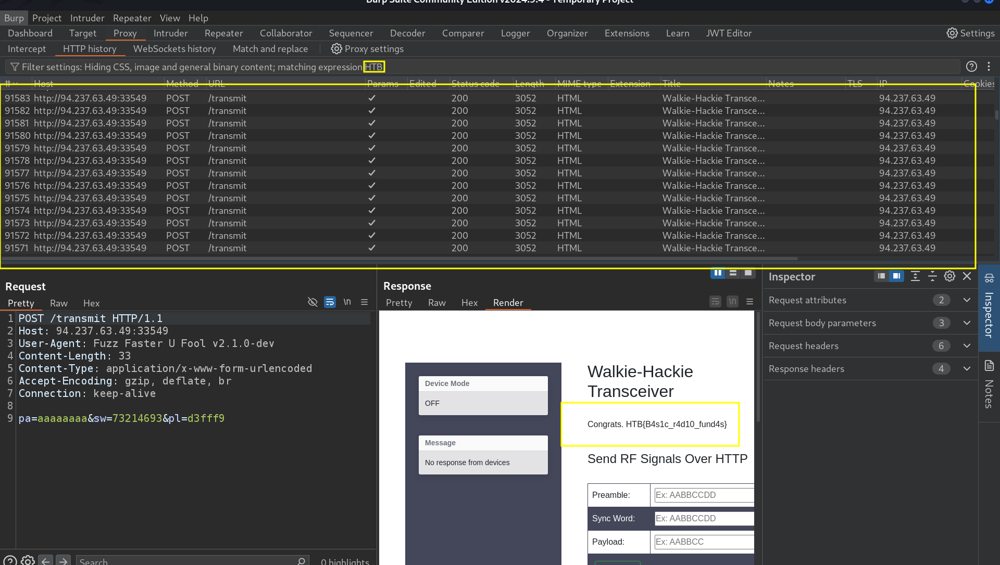1000x565 pixels.
Task: Click the Payload input field
Action: tap(704, 542)
